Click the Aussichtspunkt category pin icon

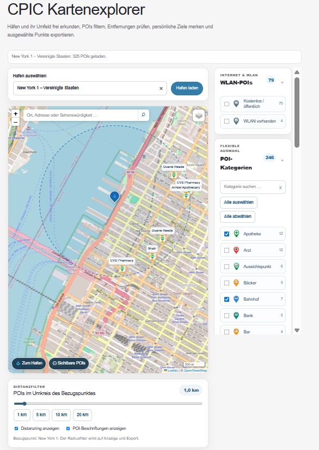coord(236,266)
